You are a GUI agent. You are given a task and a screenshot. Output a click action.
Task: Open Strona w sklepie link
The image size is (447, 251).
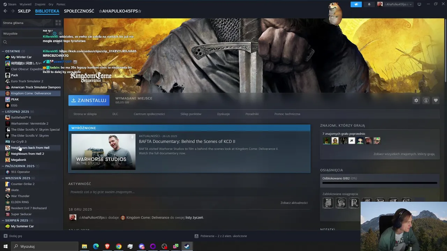85,114
